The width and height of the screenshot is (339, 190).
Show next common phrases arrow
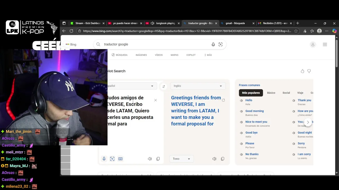coord(308,122)
